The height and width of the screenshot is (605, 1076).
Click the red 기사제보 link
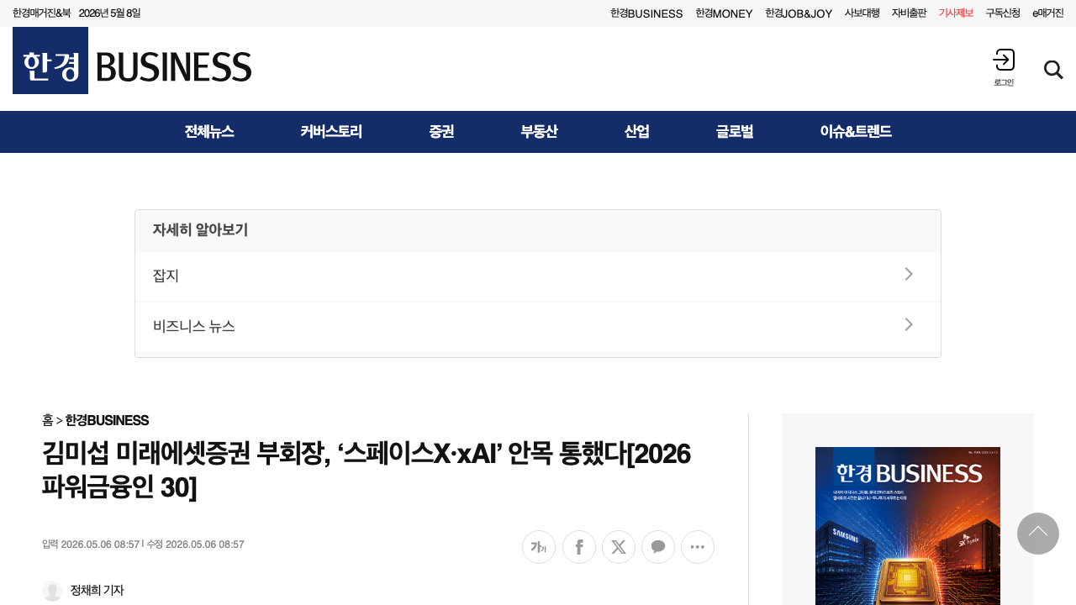point(956,13)
